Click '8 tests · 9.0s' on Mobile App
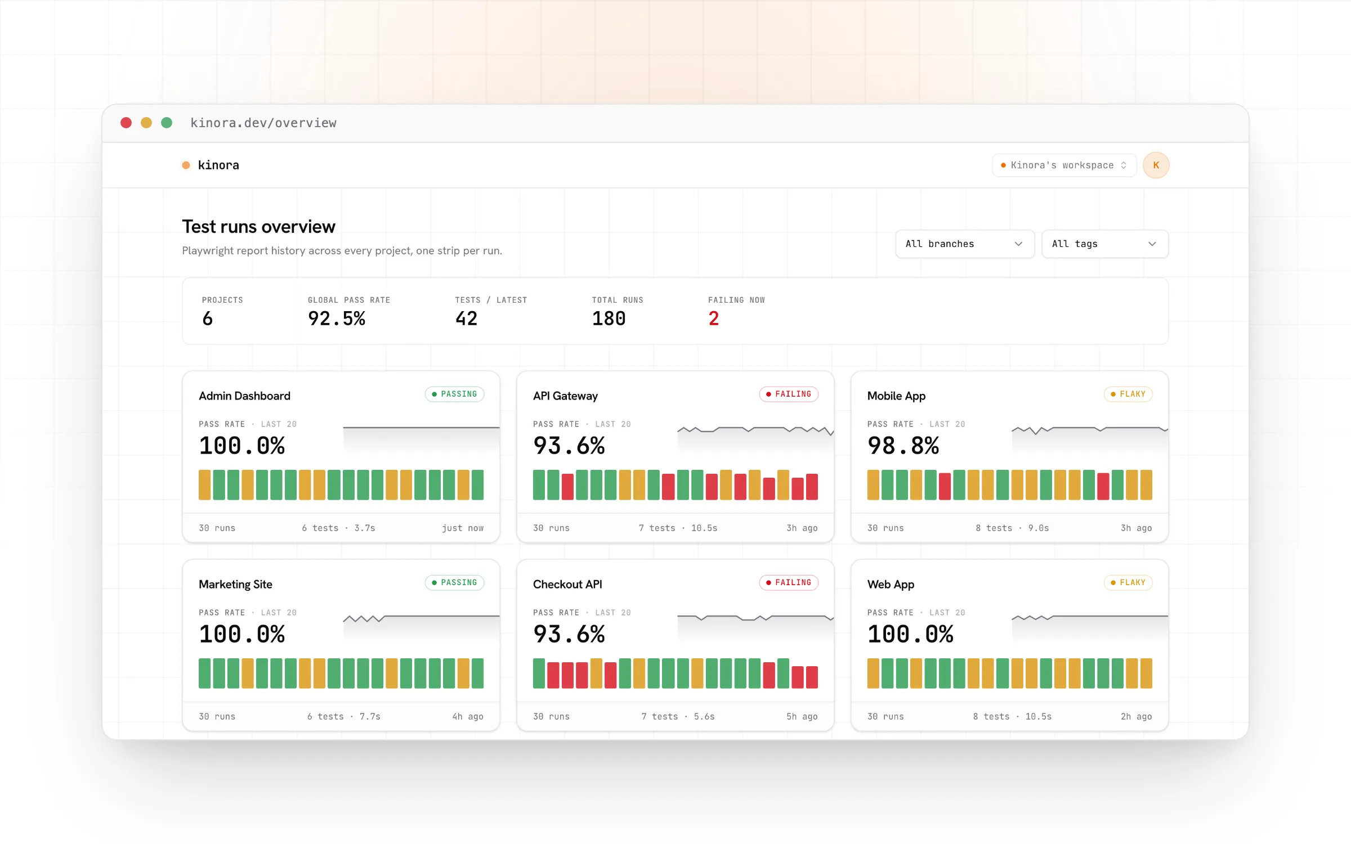1351x844 pixels. [1012, 528]
